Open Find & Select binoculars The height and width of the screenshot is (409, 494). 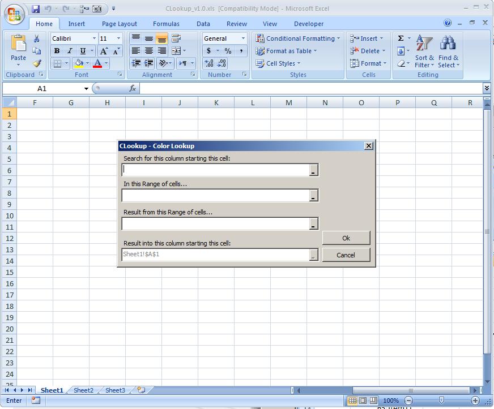coord(448,51)
